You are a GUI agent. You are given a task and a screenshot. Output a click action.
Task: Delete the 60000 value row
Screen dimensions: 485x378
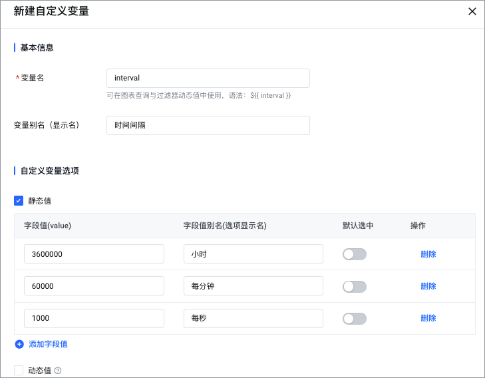click(428, 286)
